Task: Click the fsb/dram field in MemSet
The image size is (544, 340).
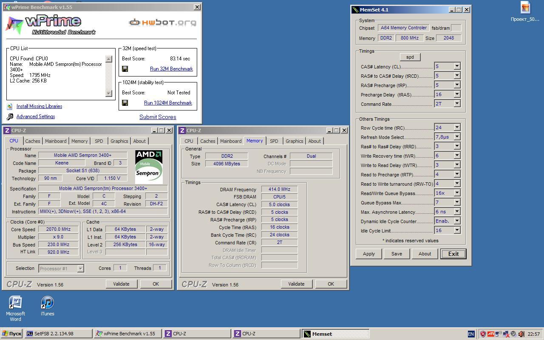Action: click(x=456, y=28)
